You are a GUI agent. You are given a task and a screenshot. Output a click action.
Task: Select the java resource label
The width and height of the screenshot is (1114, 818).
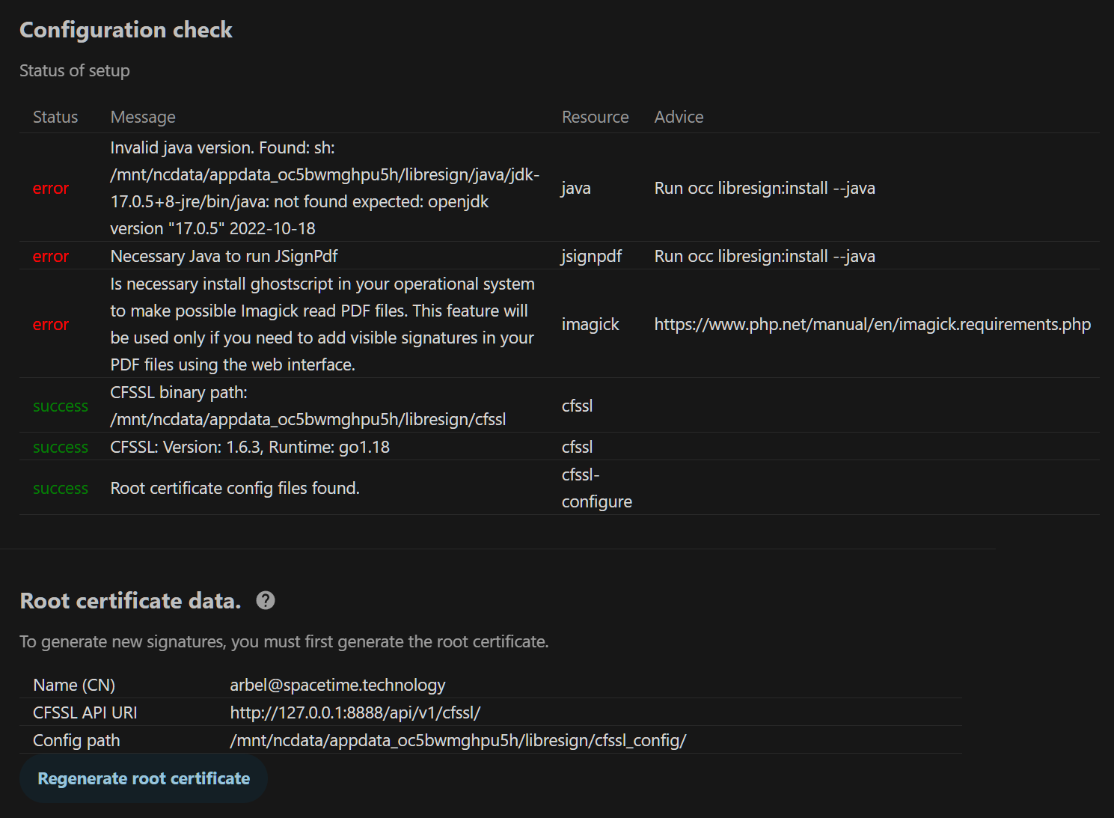pyautogui.click(x=575, y=188)
